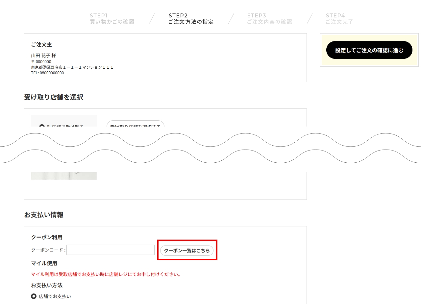Click the 設定してご注文の確認に進む button
Image resolution: width=421 pixels, height=304 pixels.
[369, 50]
